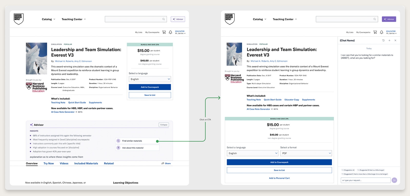Open the English language dropdown in the left mockup

[150, 79]
